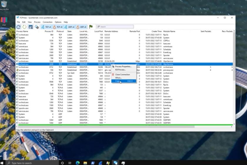
Task: Toggle the UDP v4 filter
Action: pyautogui.click(x=69, y=27)
